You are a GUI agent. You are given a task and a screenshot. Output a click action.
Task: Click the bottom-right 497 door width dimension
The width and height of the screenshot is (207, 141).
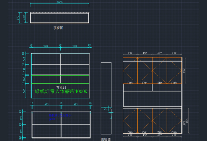(174, 135)
